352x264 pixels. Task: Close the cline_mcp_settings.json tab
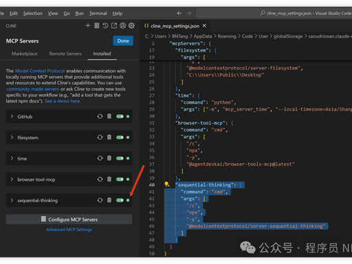tap(204, 25)
